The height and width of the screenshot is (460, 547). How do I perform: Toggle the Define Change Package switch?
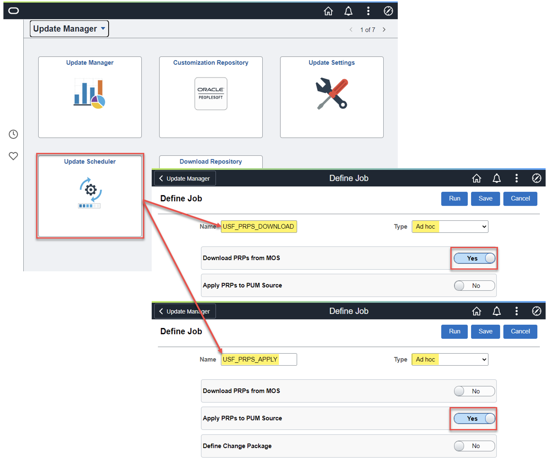pos(475,446)
